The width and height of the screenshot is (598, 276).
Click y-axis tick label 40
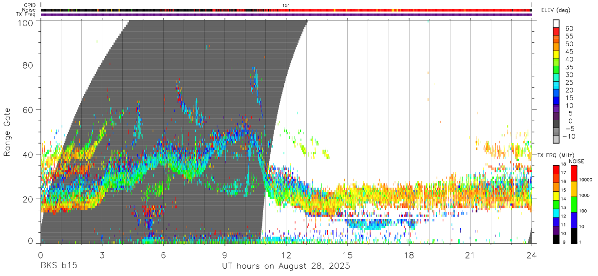coord(29,154)
